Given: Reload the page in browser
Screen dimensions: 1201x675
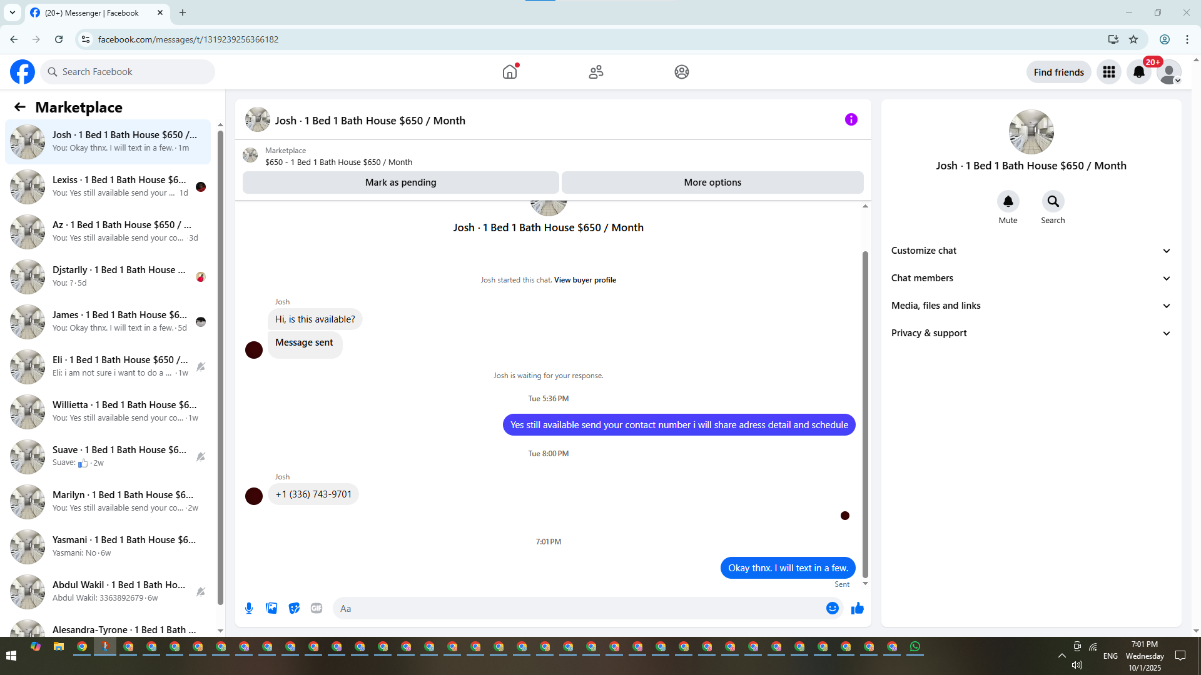Looking at the screenshot, I should coord(59,39).
